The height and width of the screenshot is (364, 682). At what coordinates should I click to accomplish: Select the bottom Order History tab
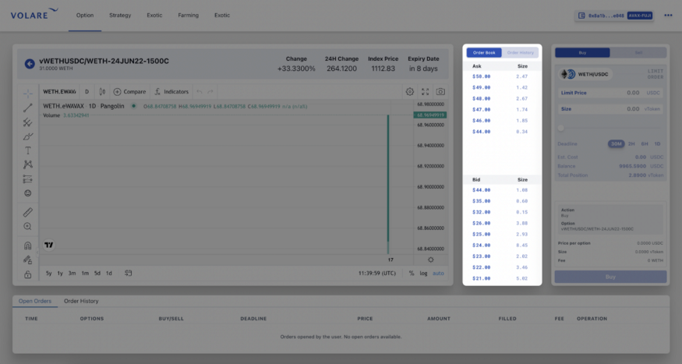pyautogui.click(x=81, y=301)
